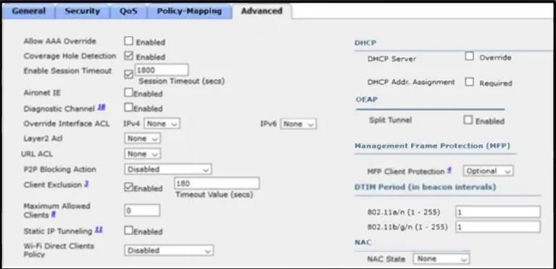Click the Advanced tab
This screenshot has height=269, width=556.
point(262,12)
